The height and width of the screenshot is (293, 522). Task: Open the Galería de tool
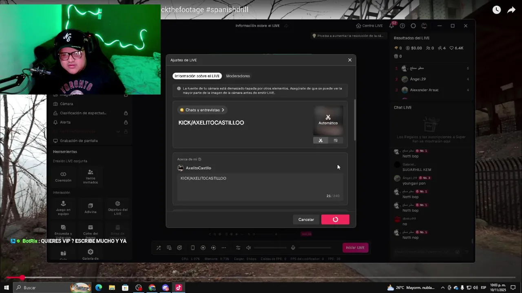click(91, 254)
